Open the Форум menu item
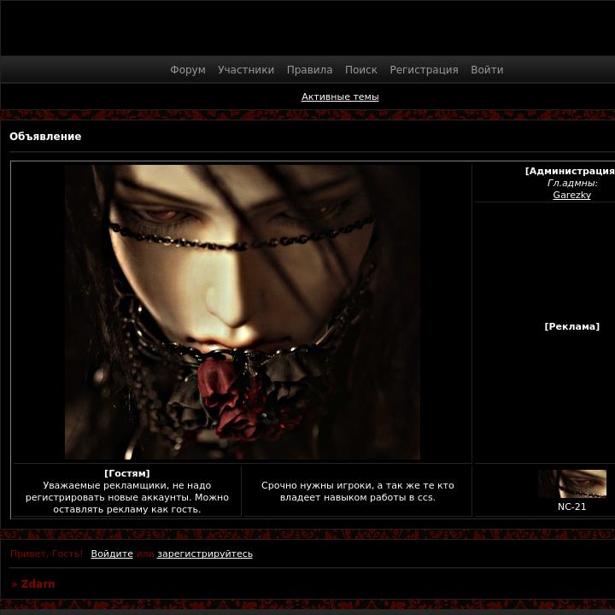Screen dimensions: 615x615 [187, 70]
